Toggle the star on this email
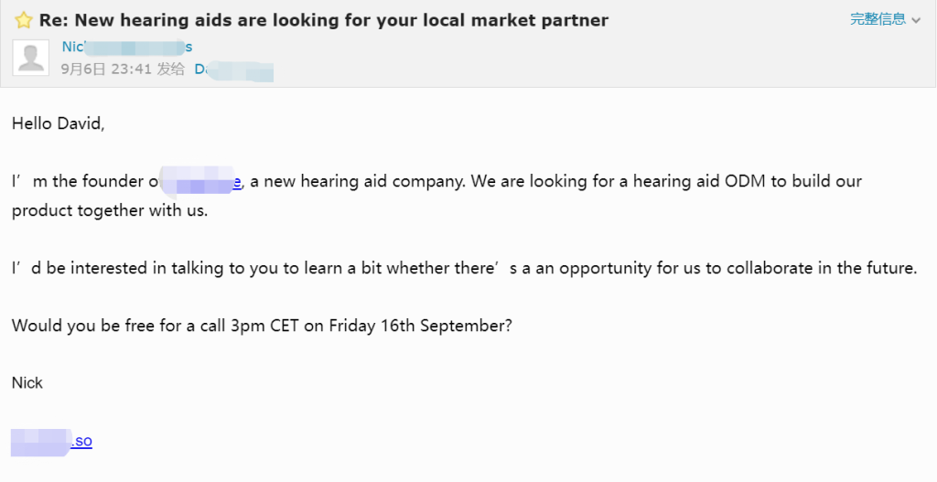This screenshot has width=937, height=482. (x=23, y=20)
